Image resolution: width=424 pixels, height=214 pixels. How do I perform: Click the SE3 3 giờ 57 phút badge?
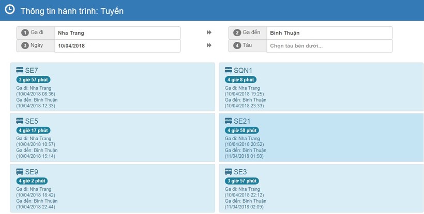tap(242, 181)
